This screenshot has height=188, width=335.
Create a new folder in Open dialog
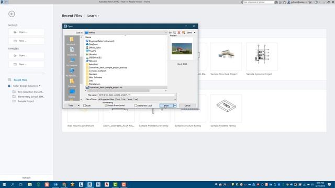184,32
